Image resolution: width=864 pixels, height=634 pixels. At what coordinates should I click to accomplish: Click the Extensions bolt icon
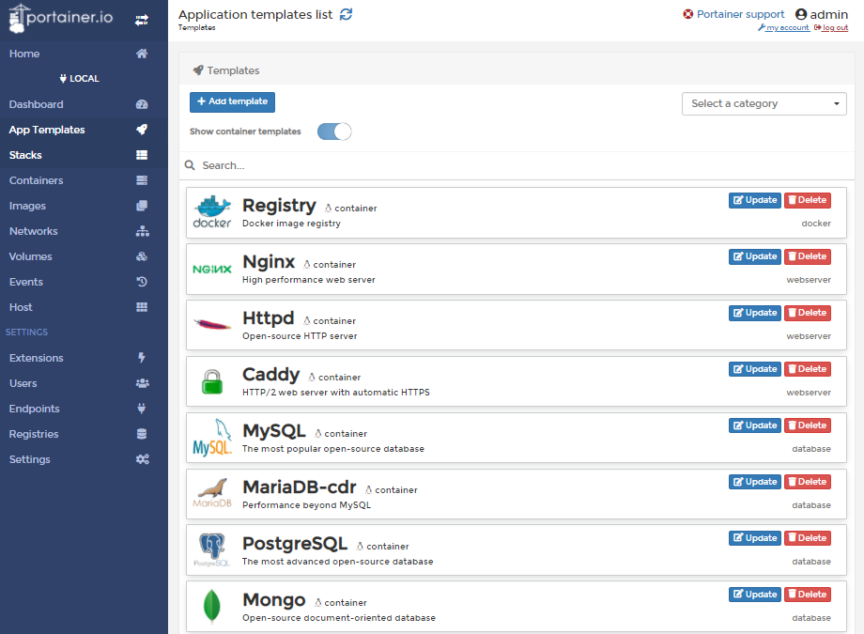pyautogui.click(x=142, y=358)
